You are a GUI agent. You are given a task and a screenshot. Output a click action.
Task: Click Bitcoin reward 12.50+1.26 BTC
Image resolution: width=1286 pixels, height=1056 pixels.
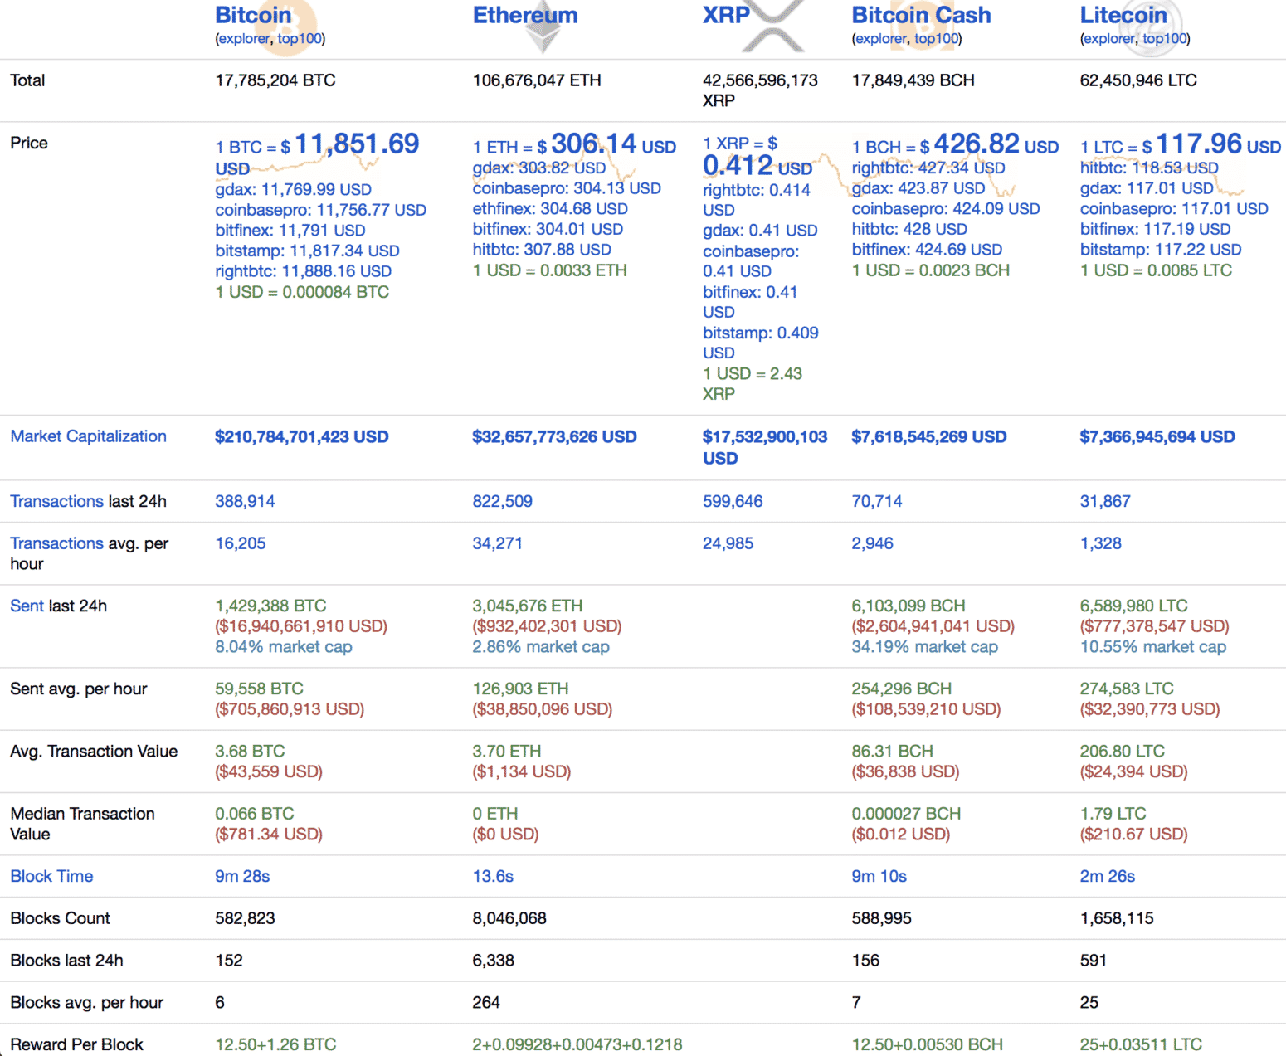pos(275,1044)
